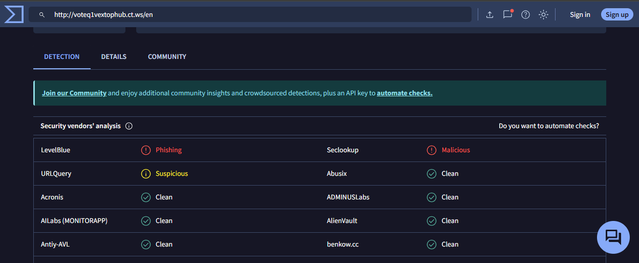Click the Seclookup vendor name
639x263 pixels.
pos(343,150)
